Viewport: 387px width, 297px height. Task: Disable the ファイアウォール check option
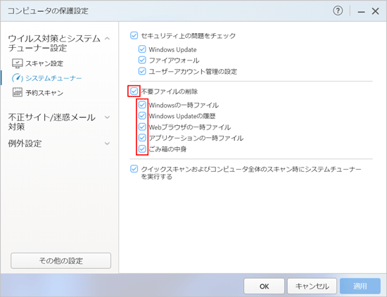[142, 60]
